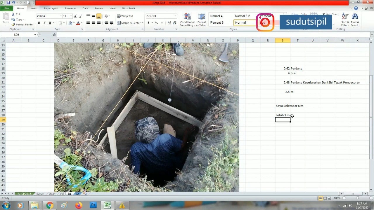Image resolution: width=374 pixels, height=210 pixels.
Task: Click the Format as Table icon
Action: [202, 17]
